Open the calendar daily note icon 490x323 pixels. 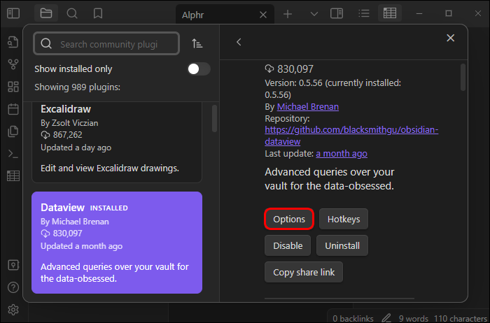(x=13, y=109)
